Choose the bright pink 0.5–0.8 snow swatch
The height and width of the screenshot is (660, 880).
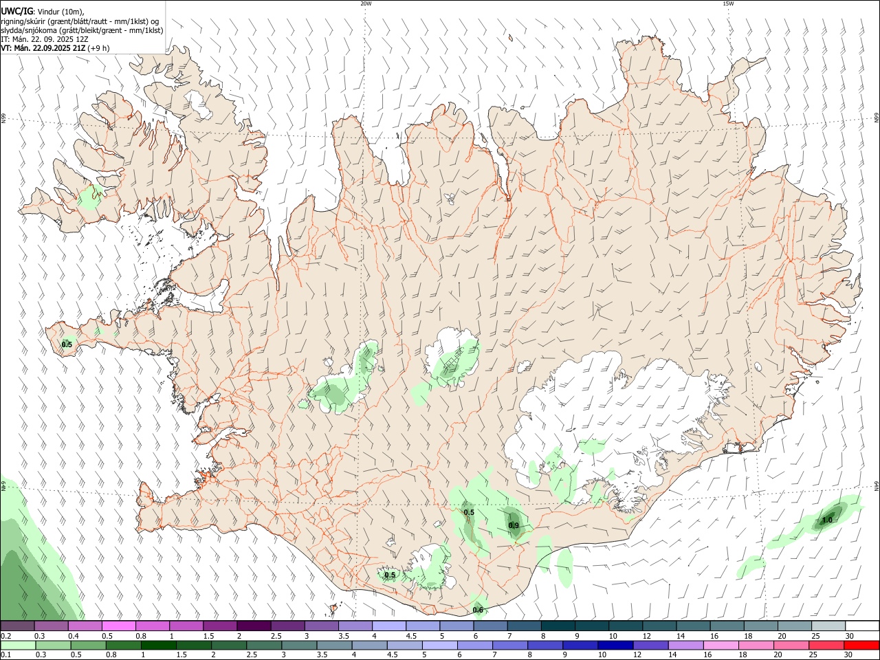click(x=119, y=626)
